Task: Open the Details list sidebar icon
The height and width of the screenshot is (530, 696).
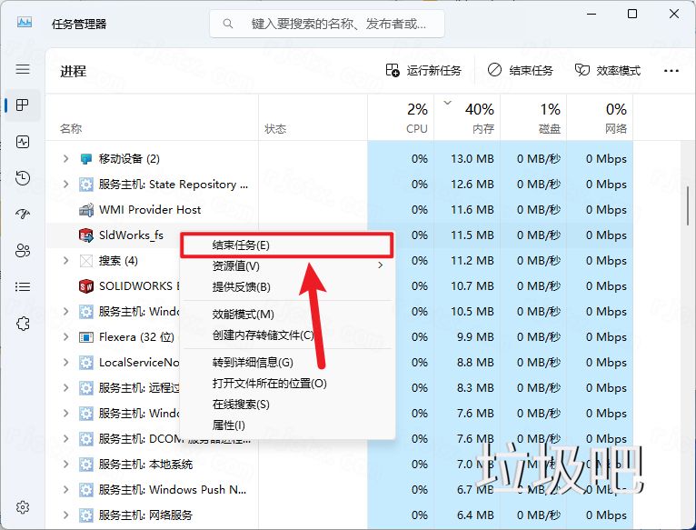Action: click(23, 287)
